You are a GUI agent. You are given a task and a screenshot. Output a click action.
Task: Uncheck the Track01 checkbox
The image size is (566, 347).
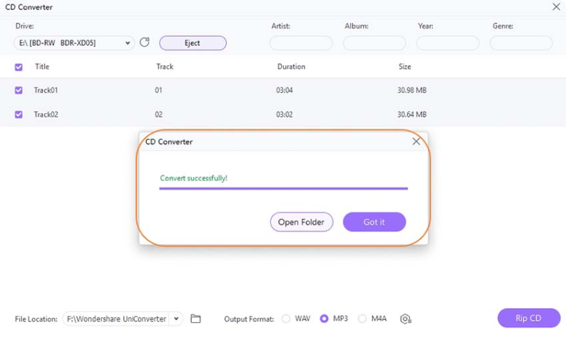(x=18, y=90)
